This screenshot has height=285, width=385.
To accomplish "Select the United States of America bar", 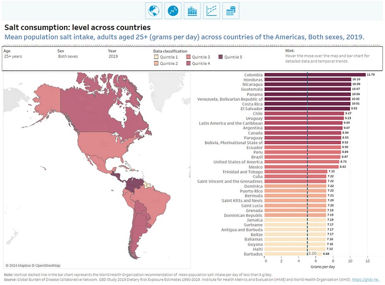I will pos(302,162).
